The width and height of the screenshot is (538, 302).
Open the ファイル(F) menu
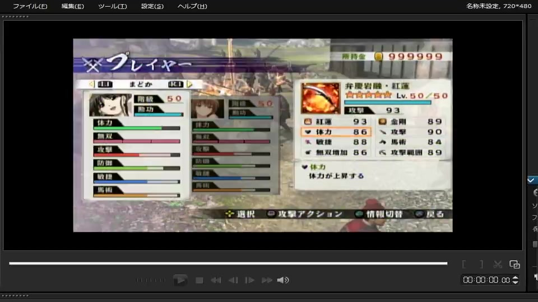point(30,6)
